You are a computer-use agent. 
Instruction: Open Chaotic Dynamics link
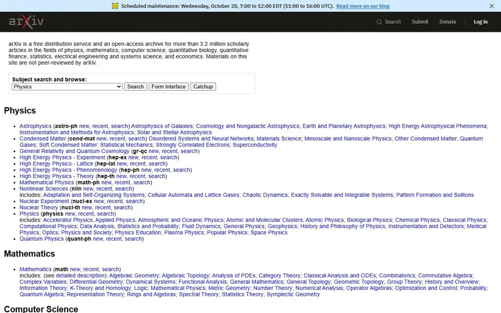point(265,195)
